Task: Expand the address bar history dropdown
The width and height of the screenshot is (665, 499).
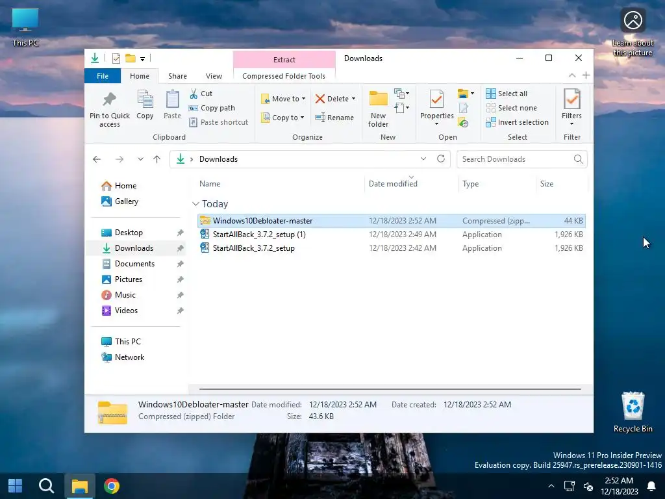Action: 423,159
